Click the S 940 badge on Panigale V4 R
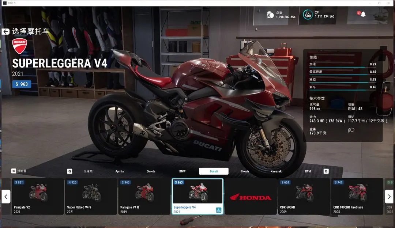The height and width of the screenshot is (228, 395). [125, 182]
